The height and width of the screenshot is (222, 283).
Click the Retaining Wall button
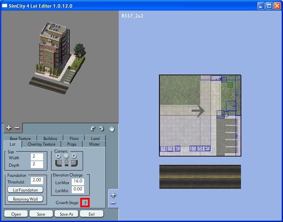tap(25, 199)
